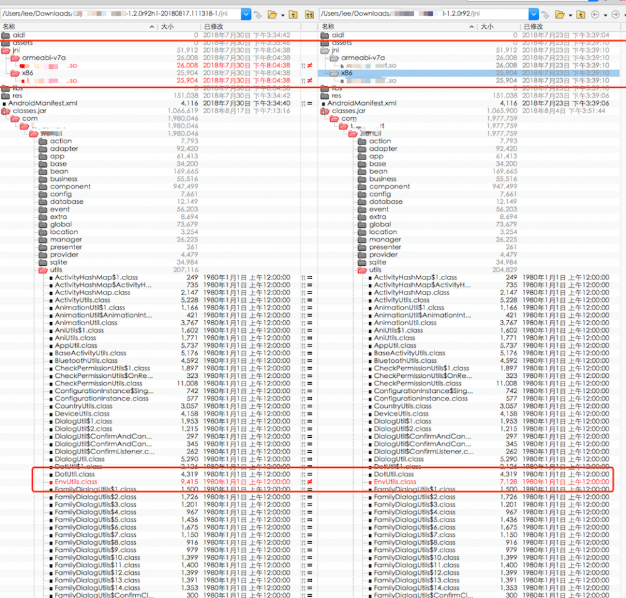Viewport: 626px width, 598px height.
Task: Click the left pane gray go-arrow icon
Action: pos(258,15)
